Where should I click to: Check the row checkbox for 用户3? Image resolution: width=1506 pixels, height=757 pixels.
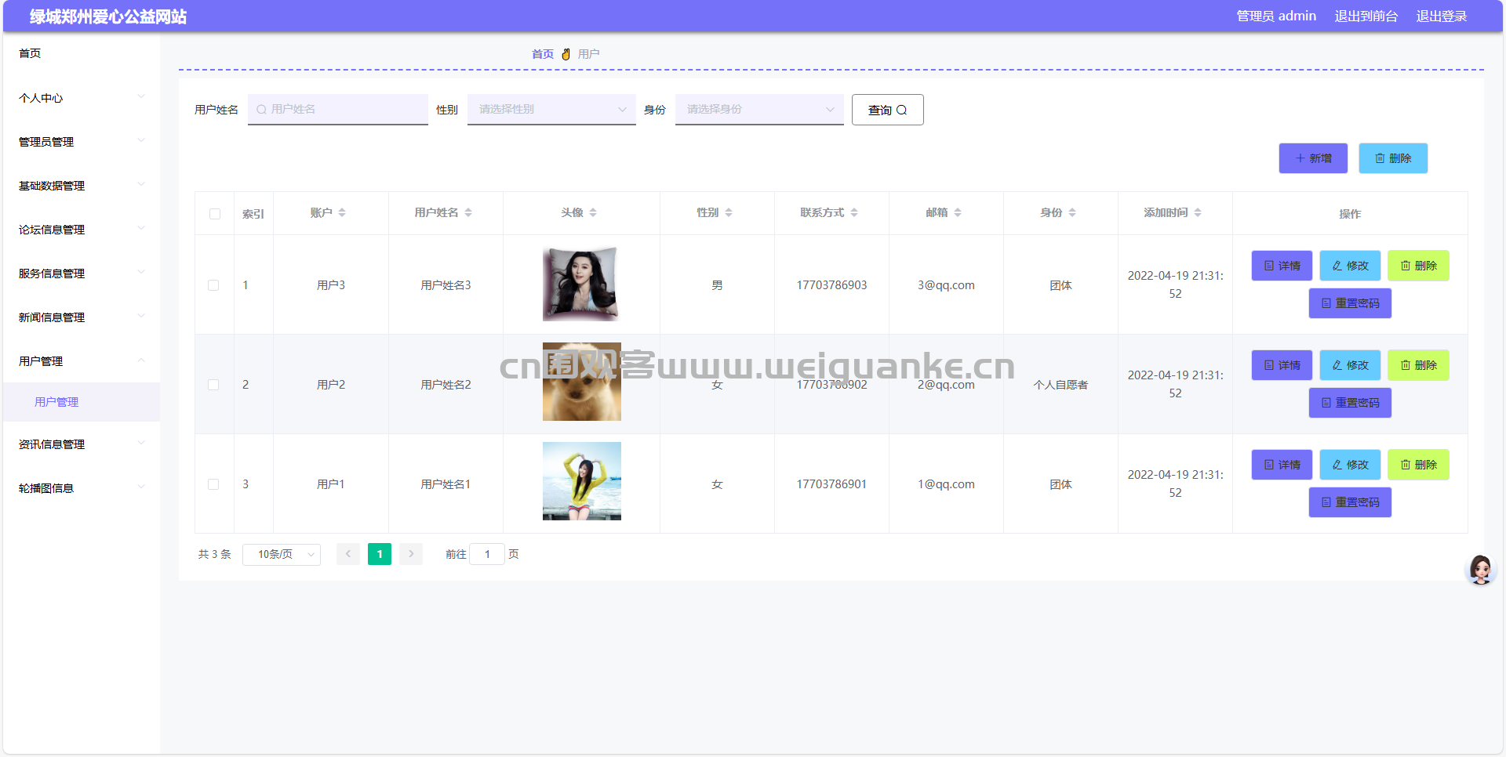click(x=213, y=285)
